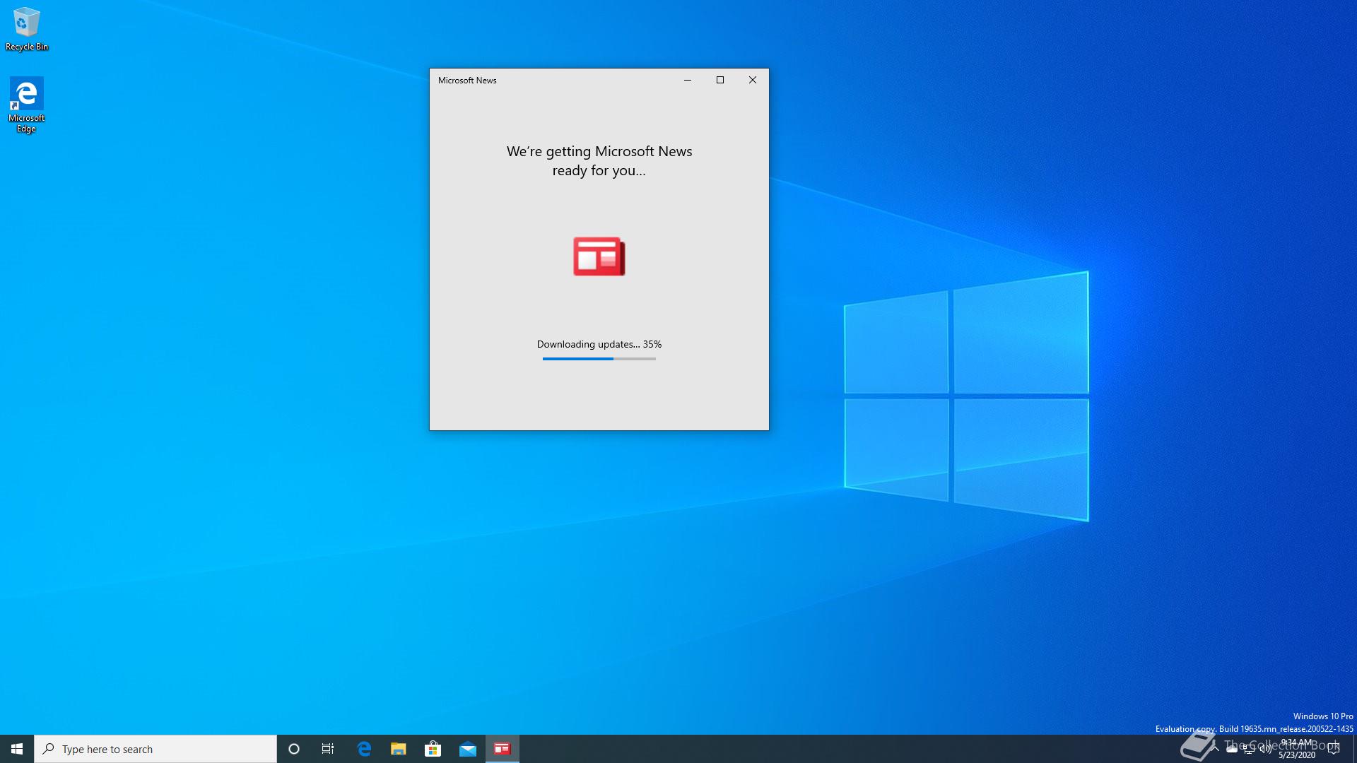Open the Action Center notifications icon

[1334, 749]
